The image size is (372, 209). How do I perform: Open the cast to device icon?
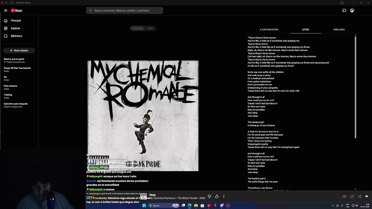344,10
